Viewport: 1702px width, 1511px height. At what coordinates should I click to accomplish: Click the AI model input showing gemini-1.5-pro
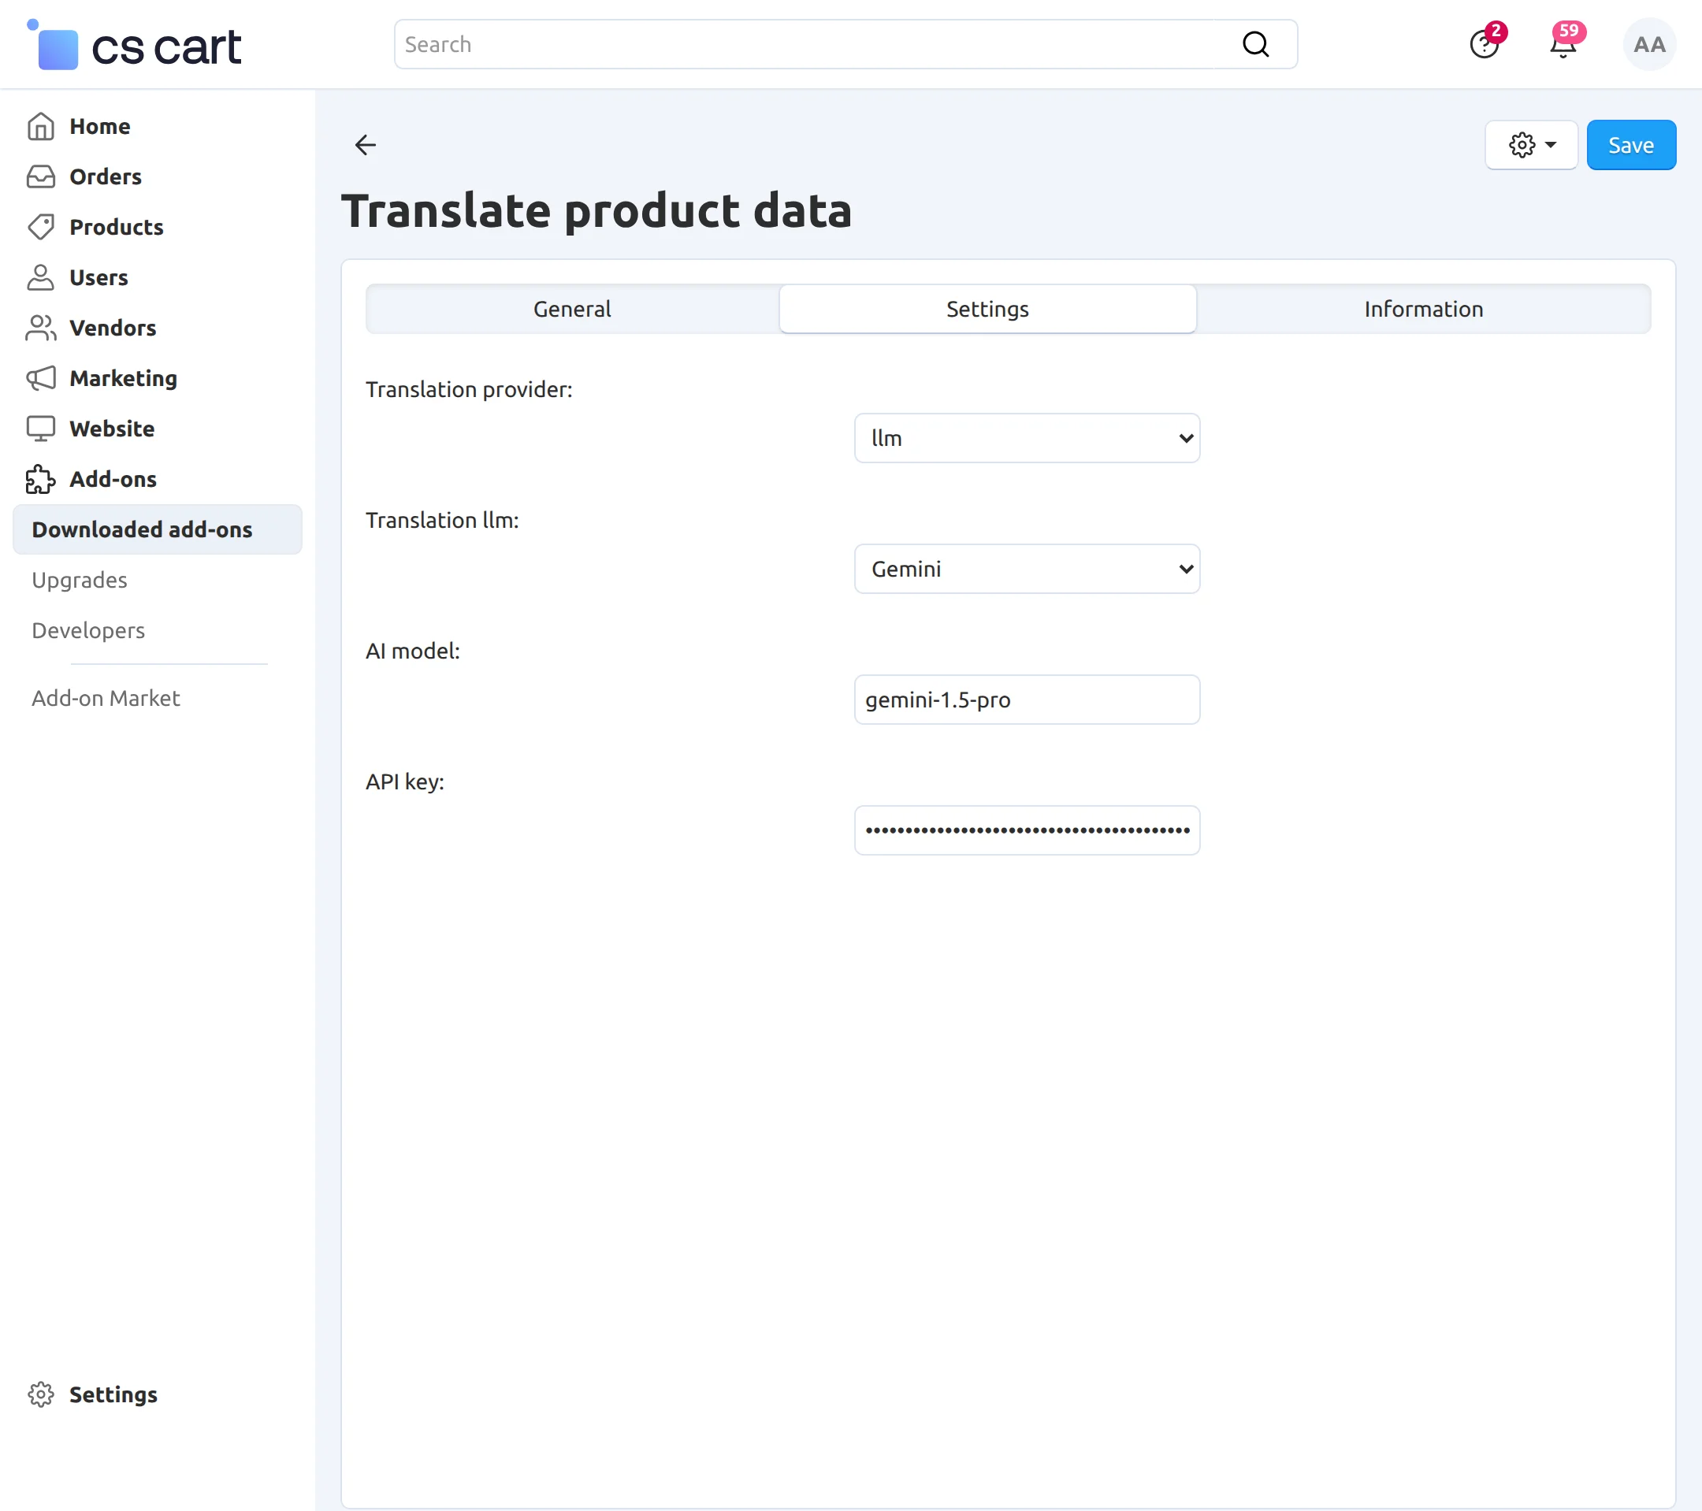click(1027, 700)
